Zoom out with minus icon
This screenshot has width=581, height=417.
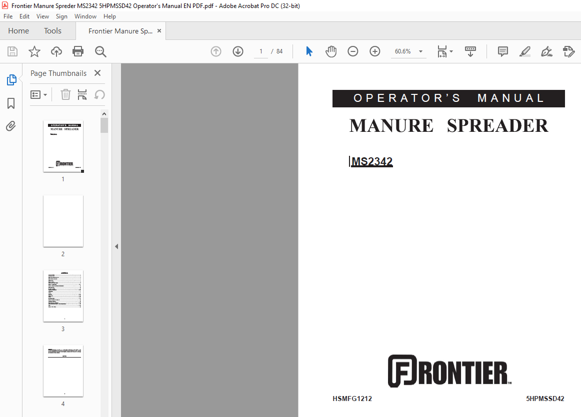(353, 51)
